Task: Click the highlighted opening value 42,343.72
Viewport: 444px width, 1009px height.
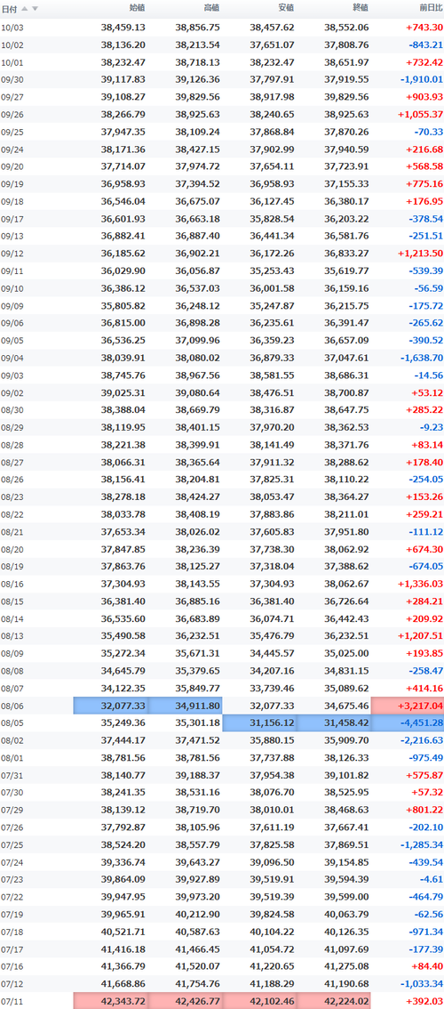Action: 123,1001
